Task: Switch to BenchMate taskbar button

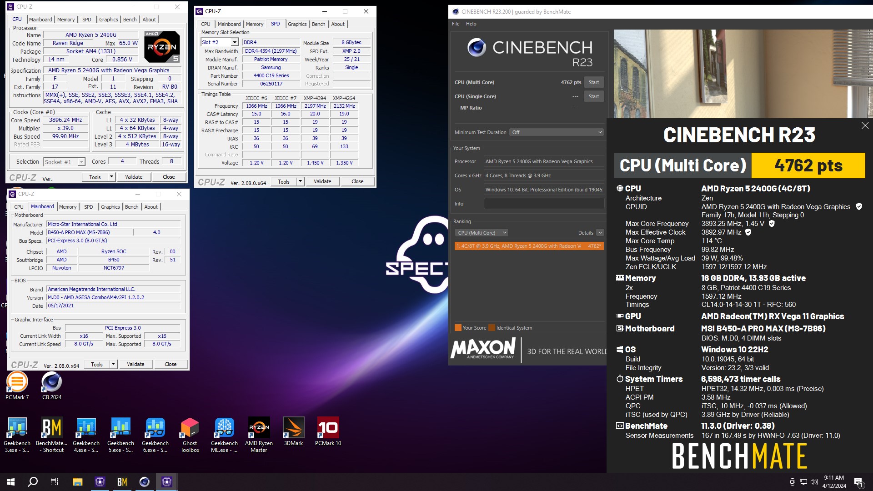Action: tap(122, 482)
